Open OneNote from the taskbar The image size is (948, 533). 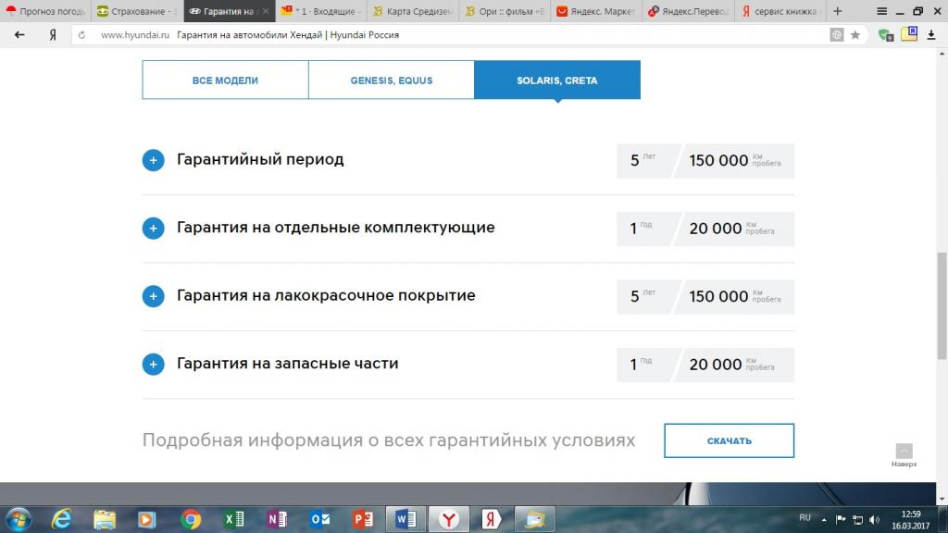(277, 519)
